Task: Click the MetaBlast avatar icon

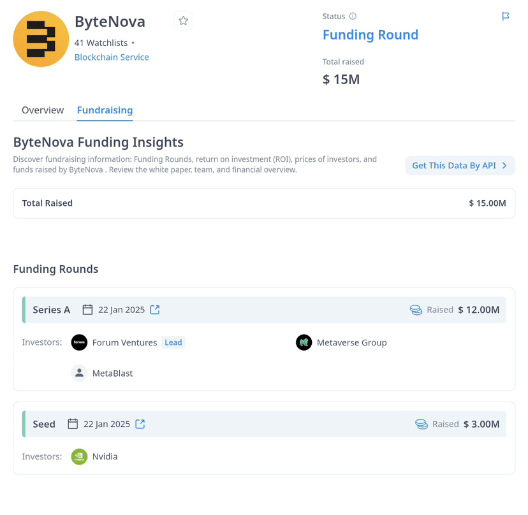Action: (x=79, y=373)
